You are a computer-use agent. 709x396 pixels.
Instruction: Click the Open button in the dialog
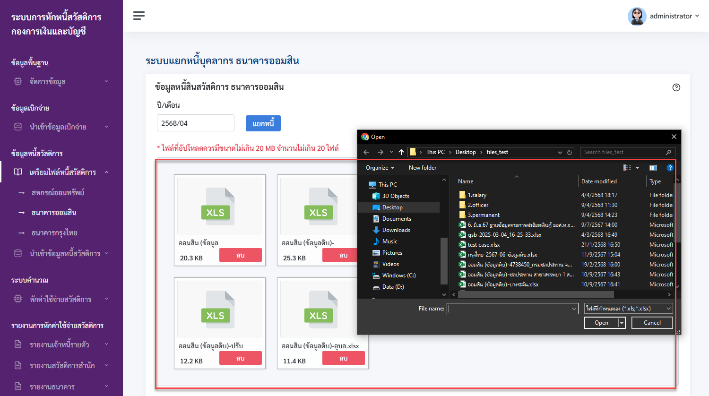(x=601, y=323)
